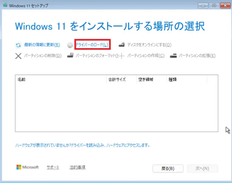
Task: Click the refresh arrows icon
Action: (18, 45)
